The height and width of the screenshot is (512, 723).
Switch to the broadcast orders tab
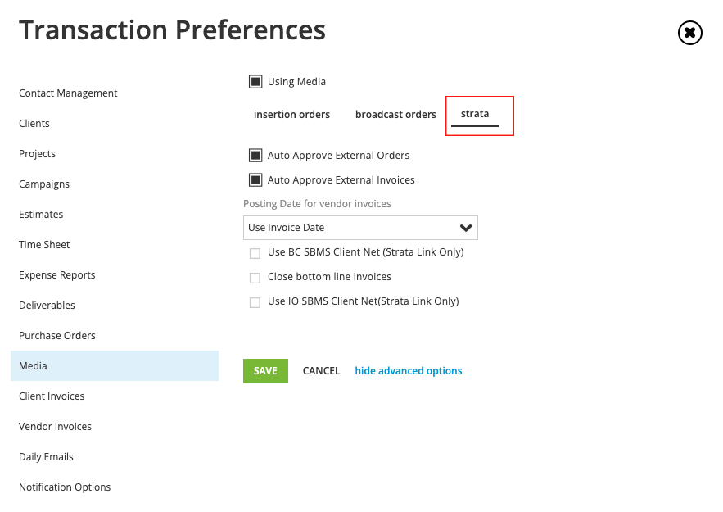395,115
